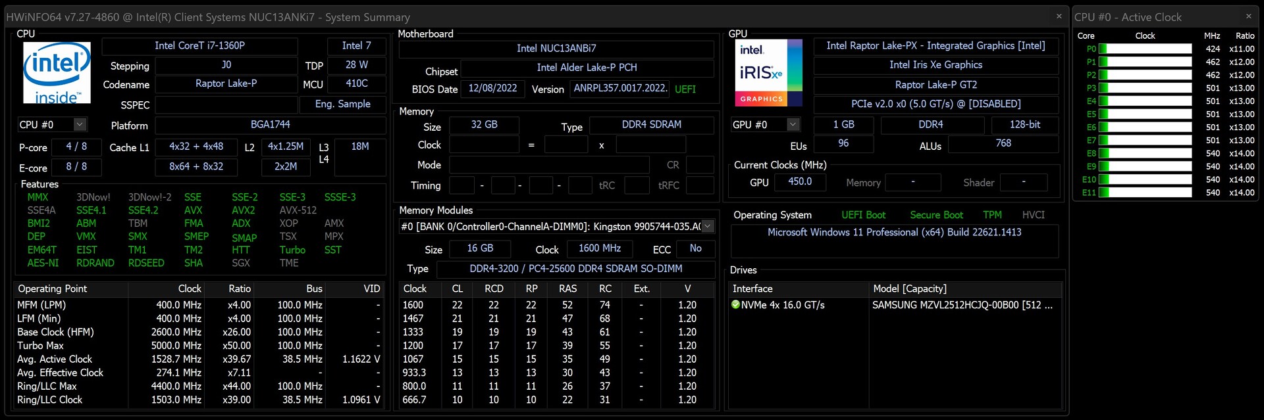The height and width of the screenshot is (420, 1264).
Task: Click the green UEFI label next to BIOS version
Action: (685, 89)
